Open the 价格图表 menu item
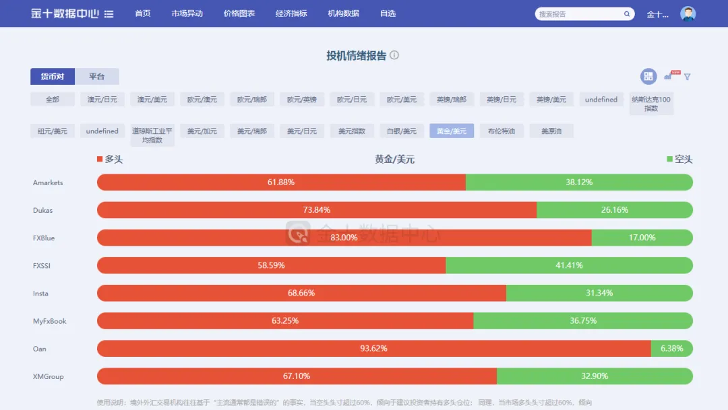 pyautogui.click(x=239, y=13)
